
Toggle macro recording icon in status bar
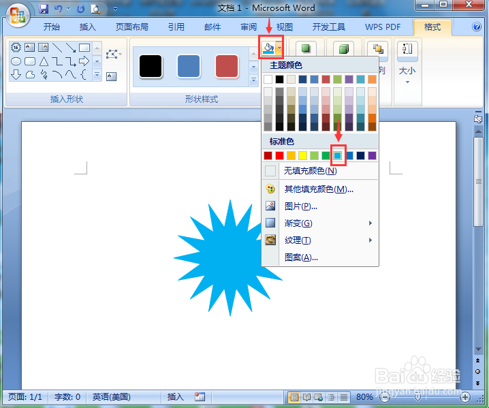point(200,397)
